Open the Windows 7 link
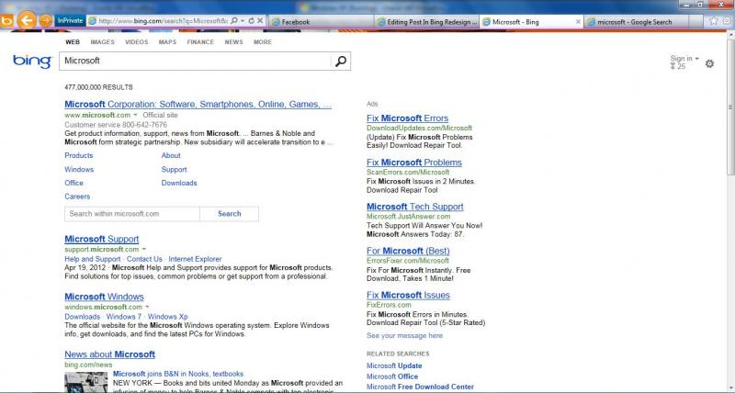The image size is (735, 393). click(124, 317)
